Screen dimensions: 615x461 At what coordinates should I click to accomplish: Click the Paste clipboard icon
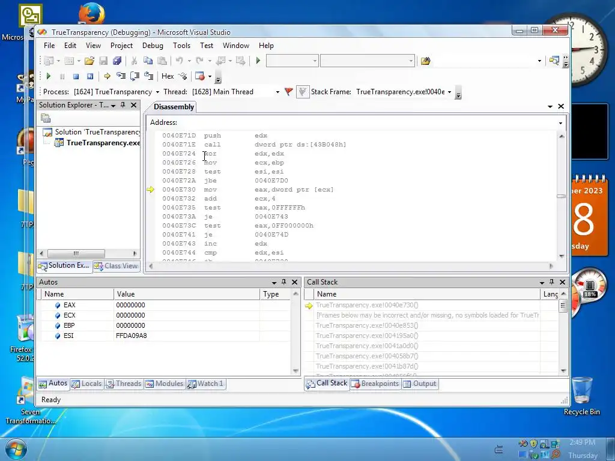162,61
